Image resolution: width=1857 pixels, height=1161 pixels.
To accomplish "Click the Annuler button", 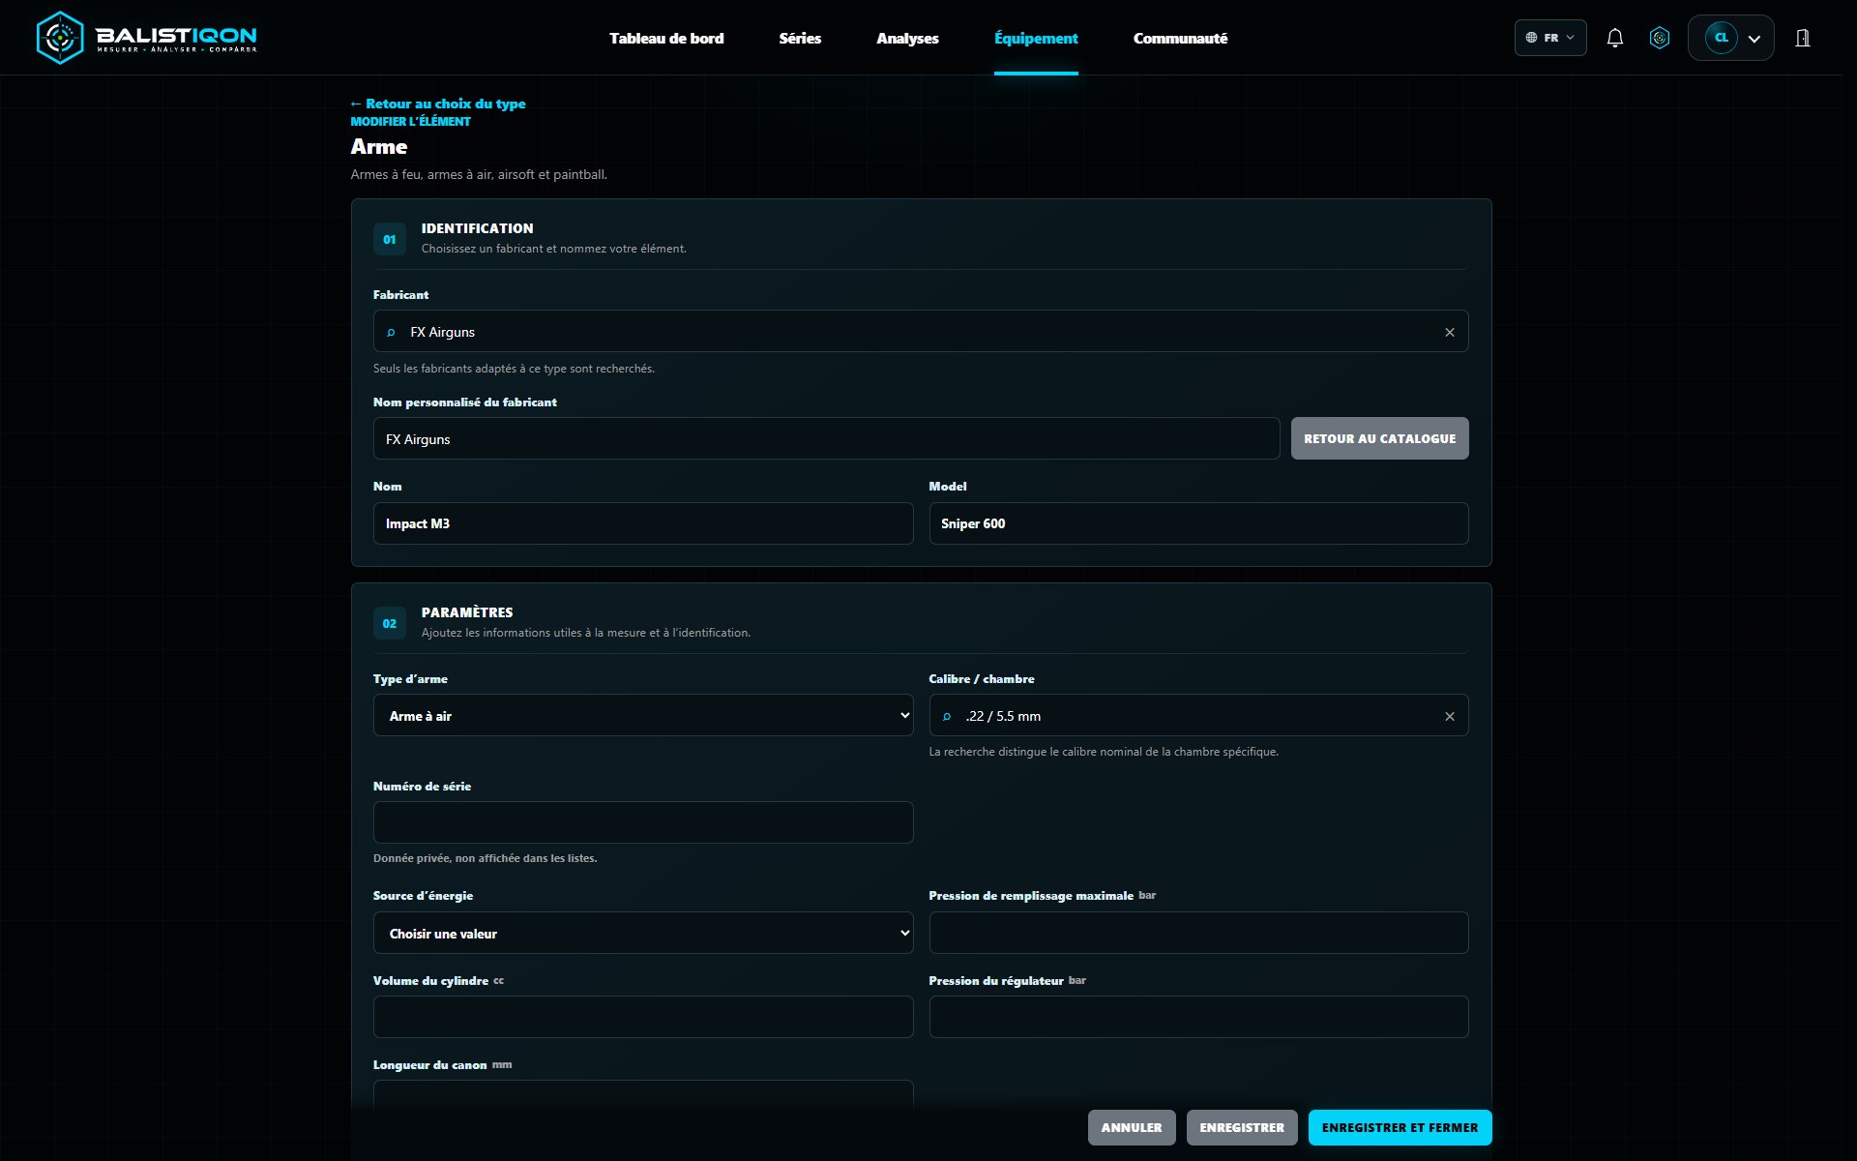I will 1132,1127.
